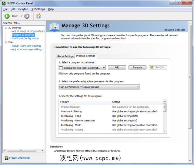The height and width of the screenshot is (165, 194).
Task: Click task pane horizontal scrollbar thumb
Action: click(x=22, y=150)
